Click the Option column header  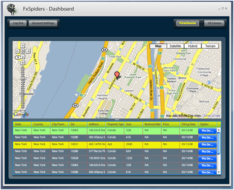pos(207,124)
